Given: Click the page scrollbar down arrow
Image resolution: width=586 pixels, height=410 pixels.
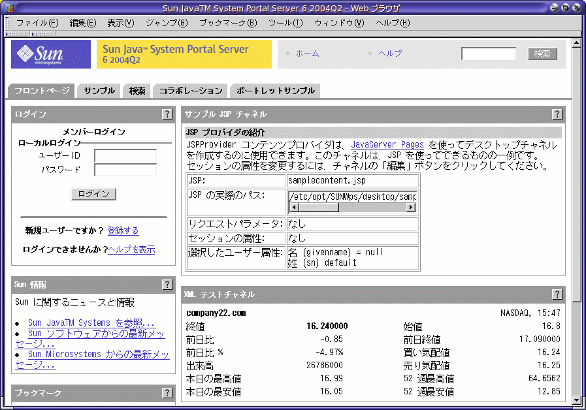Looking at the screenshot, I should click(576, 400).
